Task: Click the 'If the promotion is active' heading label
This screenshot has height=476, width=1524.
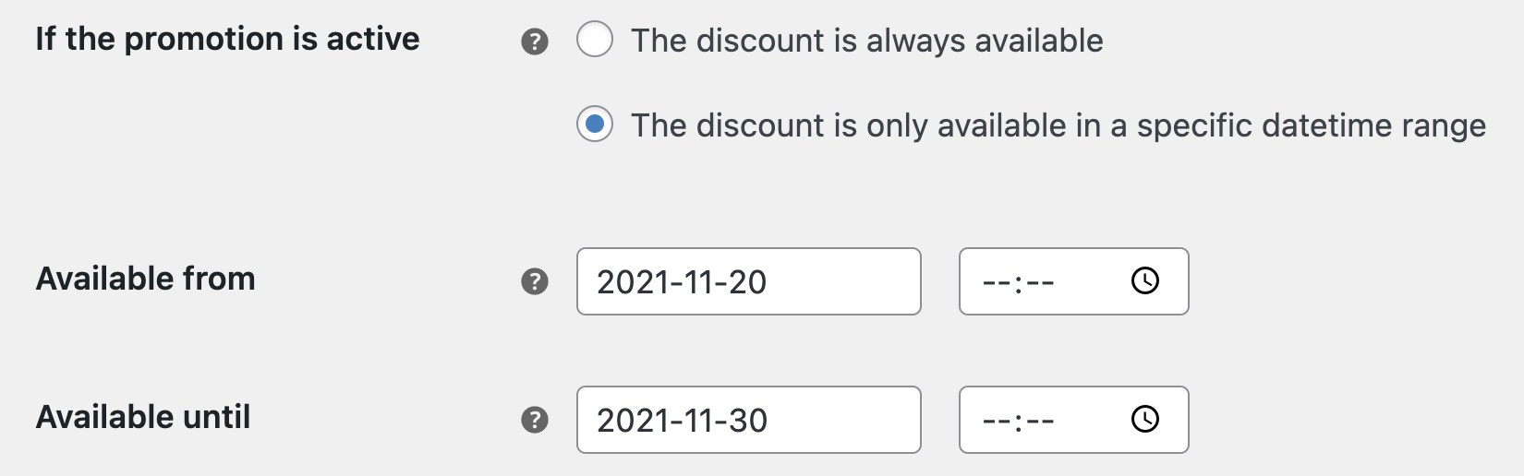Action: (x=227, y=39)
